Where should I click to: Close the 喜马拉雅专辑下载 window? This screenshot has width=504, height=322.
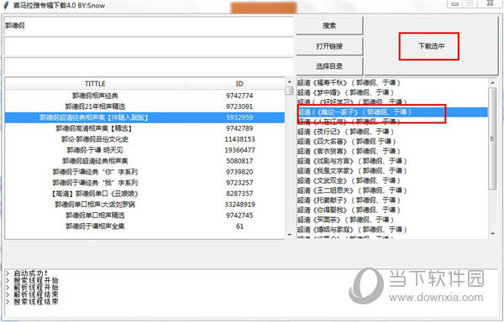[490, 3]
